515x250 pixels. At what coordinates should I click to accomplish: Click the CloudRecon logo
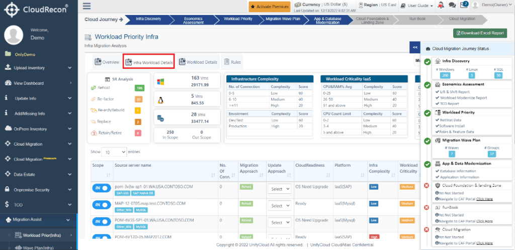click(x=36, y=9)
